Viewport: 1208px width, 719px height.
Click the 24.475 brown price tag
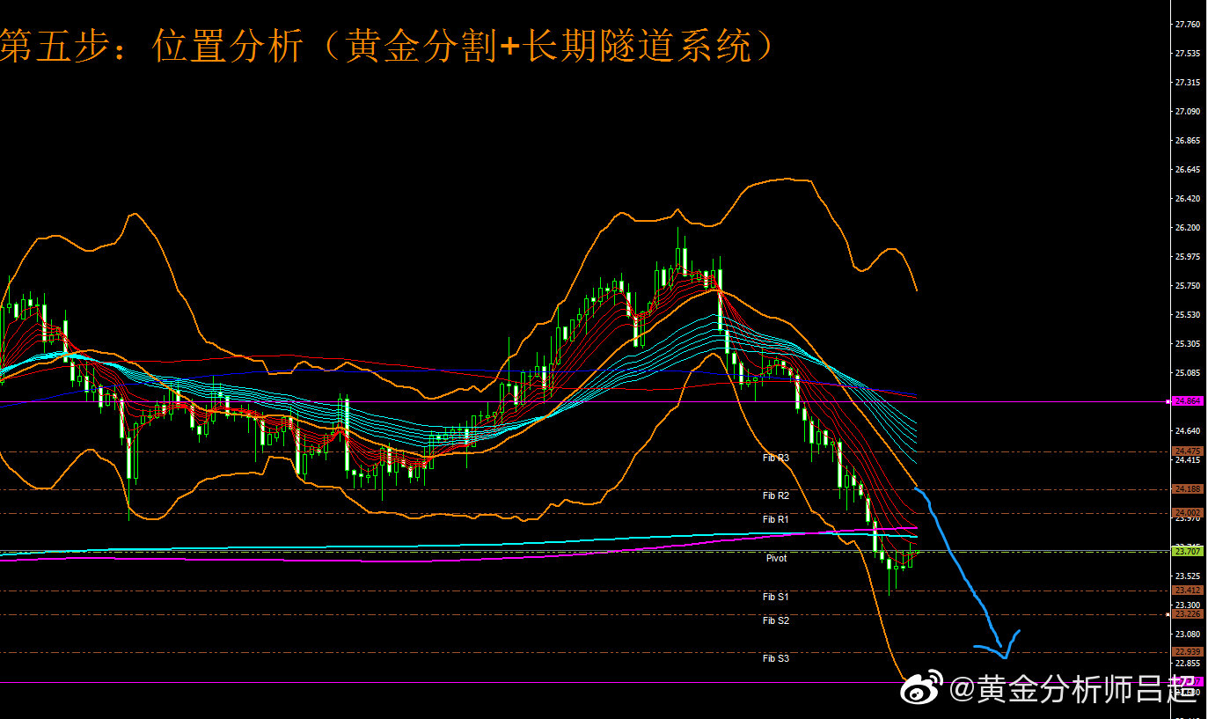[1188, 451]
